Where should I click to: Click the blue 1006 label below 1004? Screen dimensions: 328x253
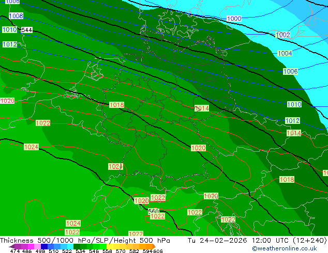(290, 72)
